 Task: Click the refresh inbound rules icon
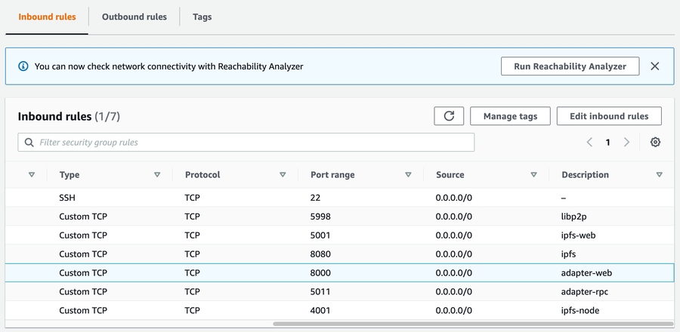[449, 116]
